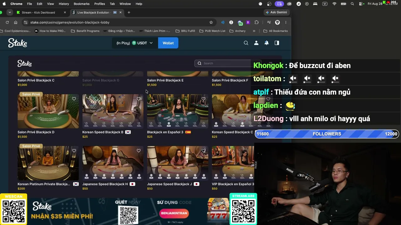Click the Stake logo in site header
The height and width of the screenshot is (225, 401).
tap(18, 43)
